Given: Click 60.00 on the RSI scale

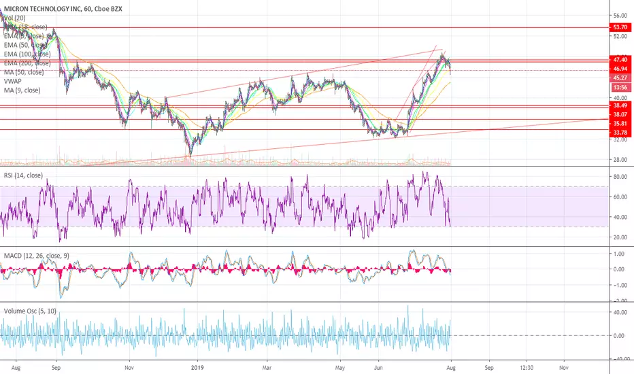Looking at the screenshot, I should coord(620,197).
